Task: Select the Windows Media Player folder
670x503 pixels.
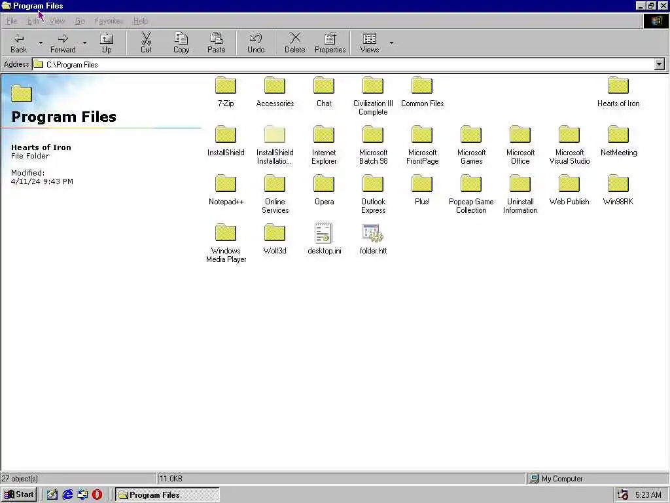Action: click(x=226, y=244)
